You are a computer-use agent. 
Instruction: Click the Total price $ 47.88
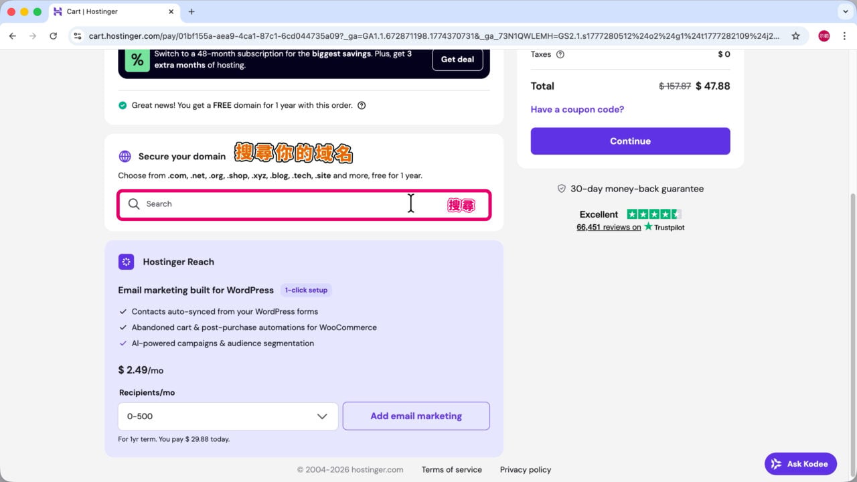[x=712, y=86]
